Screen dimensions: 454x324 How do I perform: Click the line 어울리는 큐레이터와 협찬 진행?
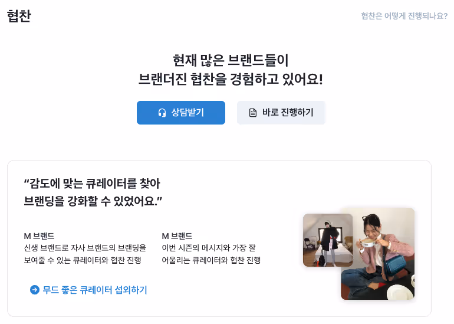point(211,260)
